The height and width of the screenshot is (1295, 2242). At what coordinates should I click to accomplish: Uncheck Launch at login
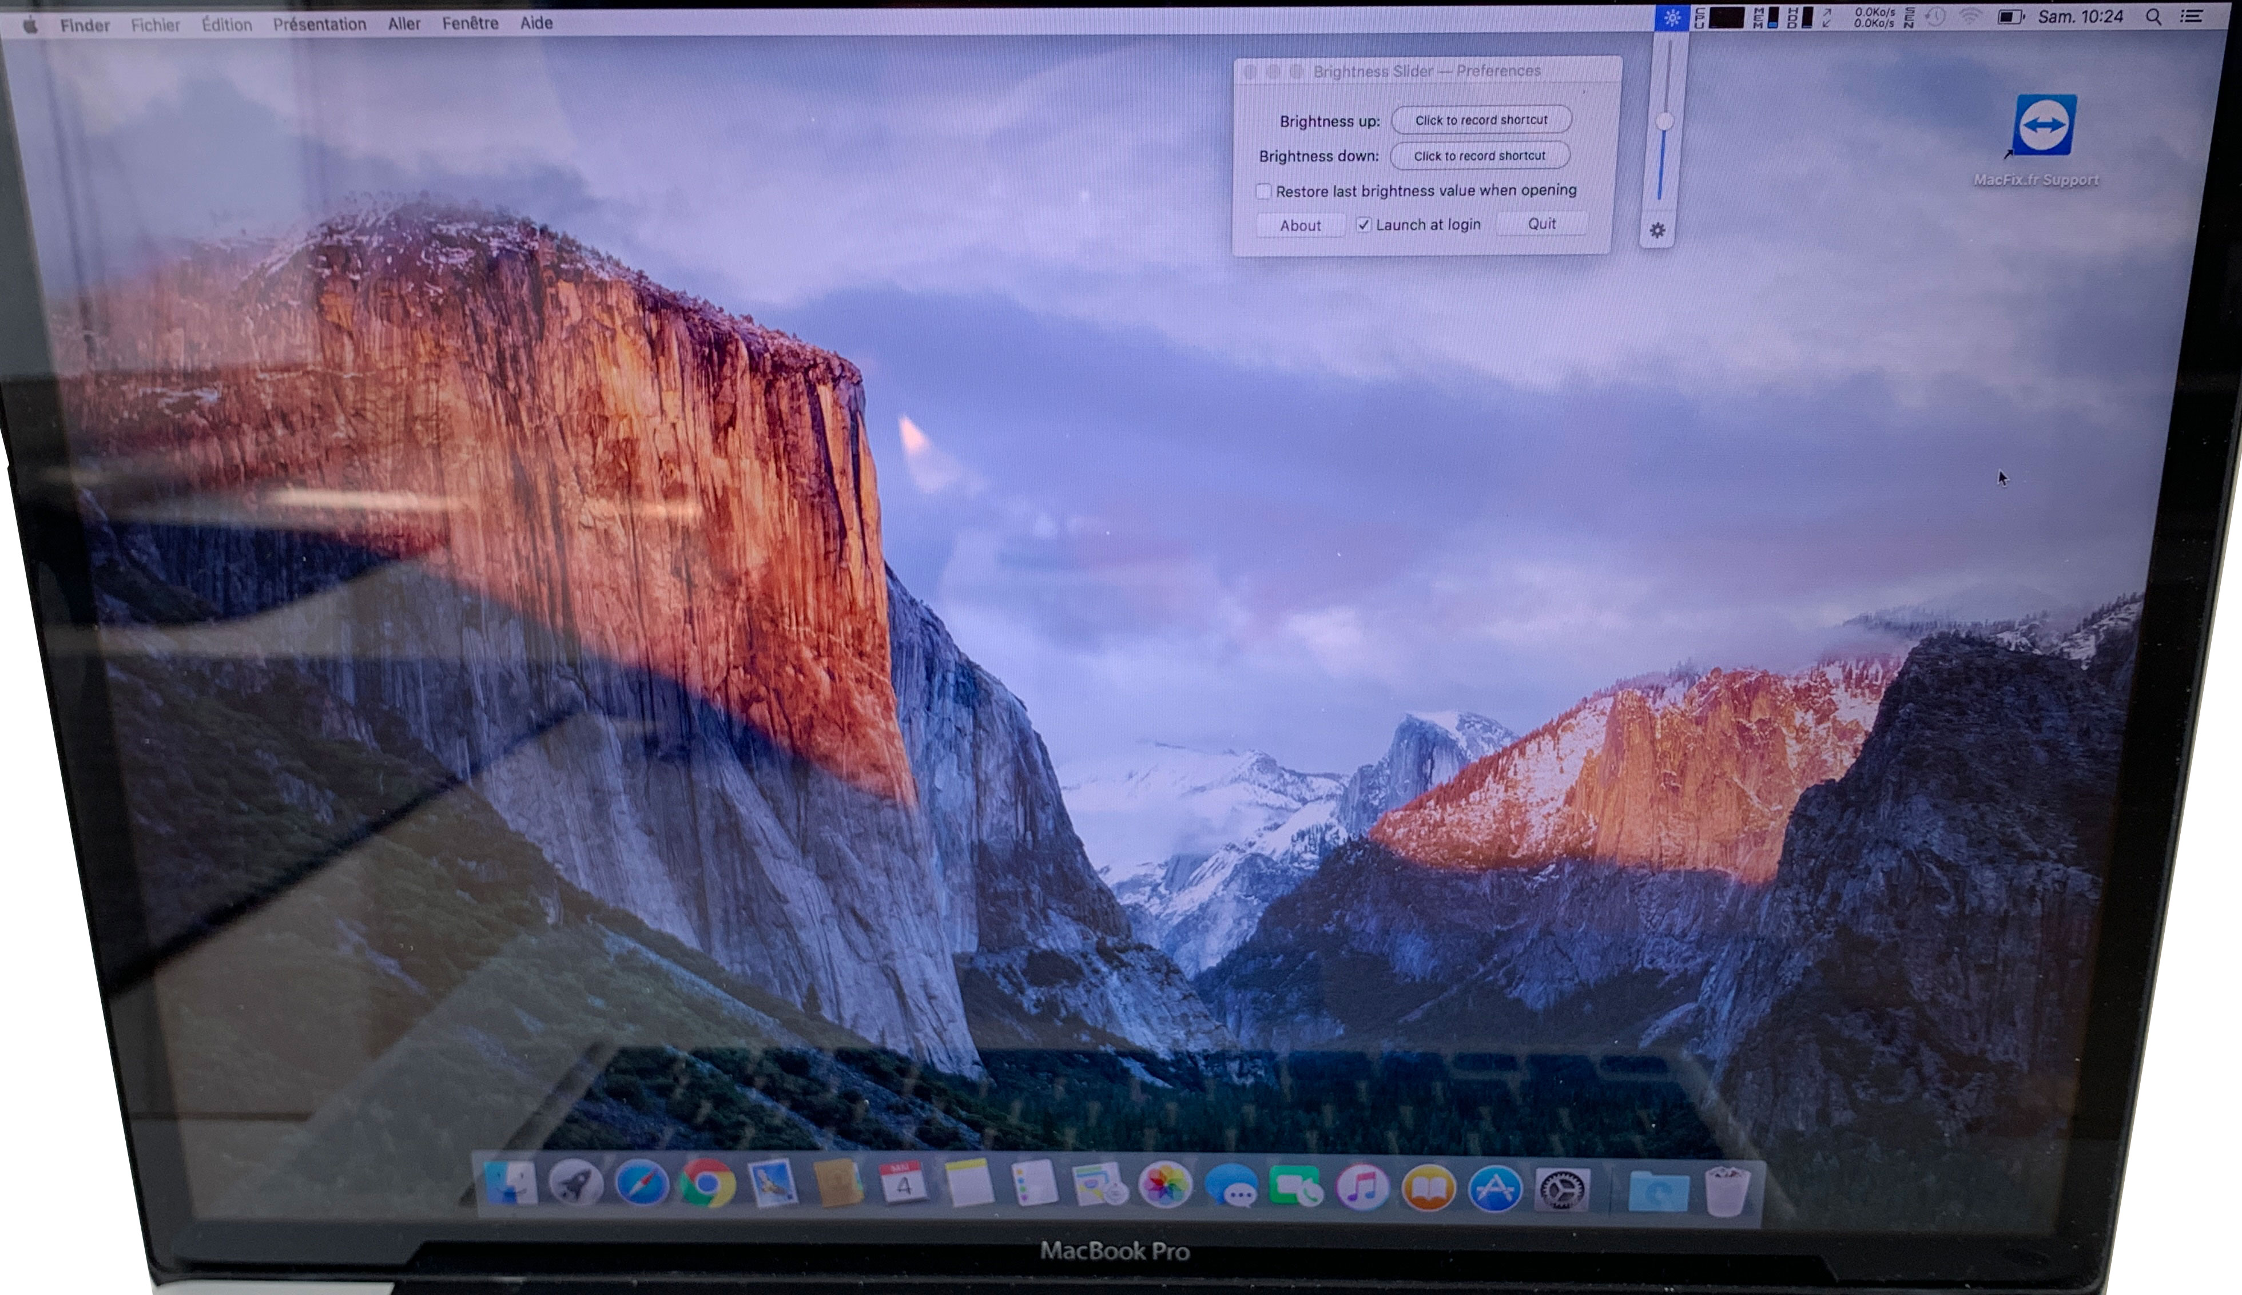point(1364,224)
